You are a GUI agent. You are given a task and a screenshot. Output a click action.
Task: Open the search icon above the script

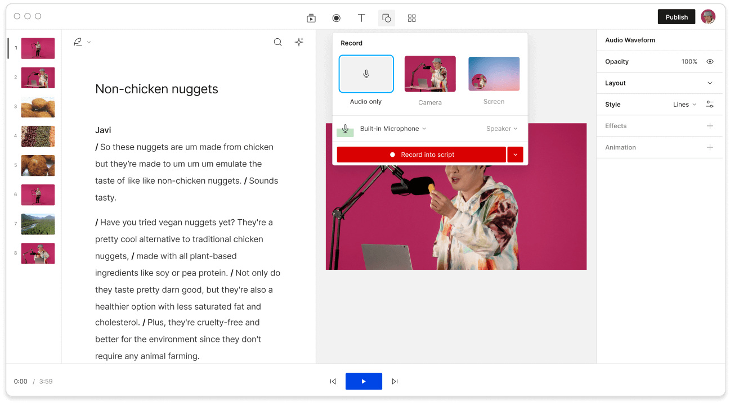point(277,42)
